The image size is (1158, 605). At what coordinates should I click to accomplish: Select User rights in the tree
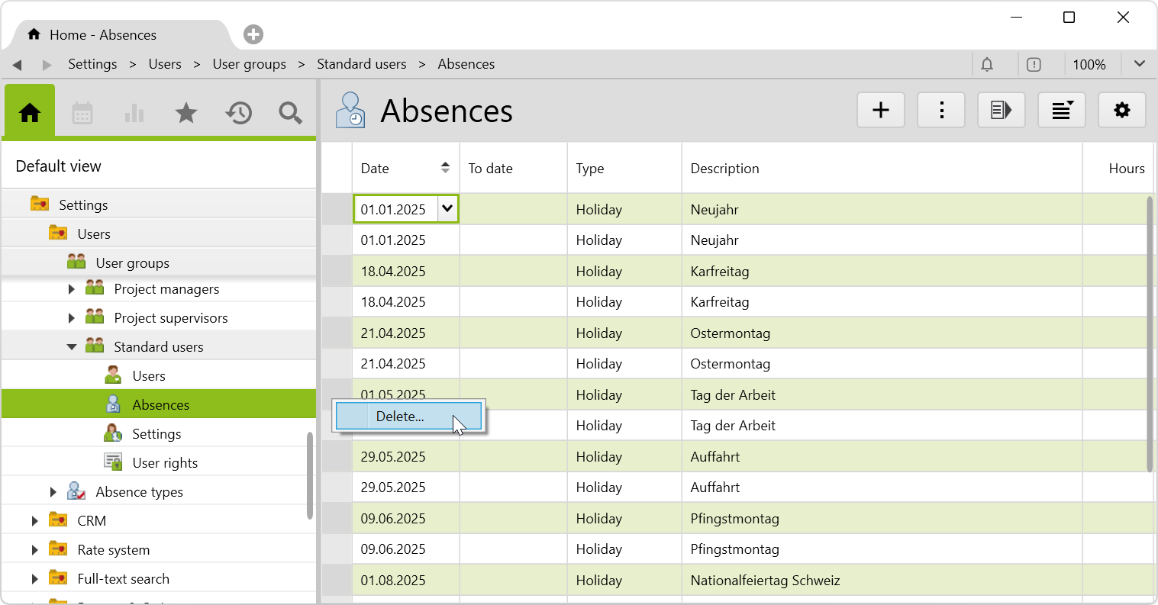[x=165, y=463]
